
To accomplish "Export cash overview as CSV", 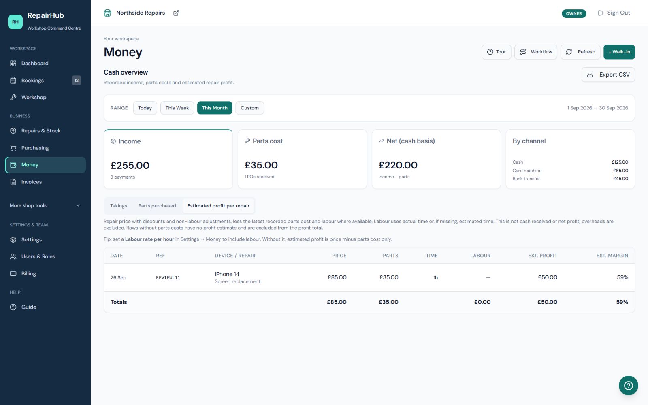I will [608, 75].
